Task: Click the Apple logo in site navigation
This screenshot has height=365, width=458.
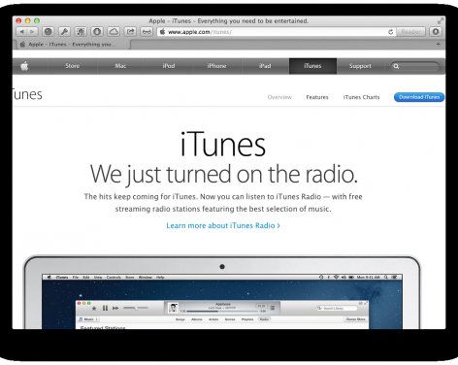Action: [x=24, y=66]
